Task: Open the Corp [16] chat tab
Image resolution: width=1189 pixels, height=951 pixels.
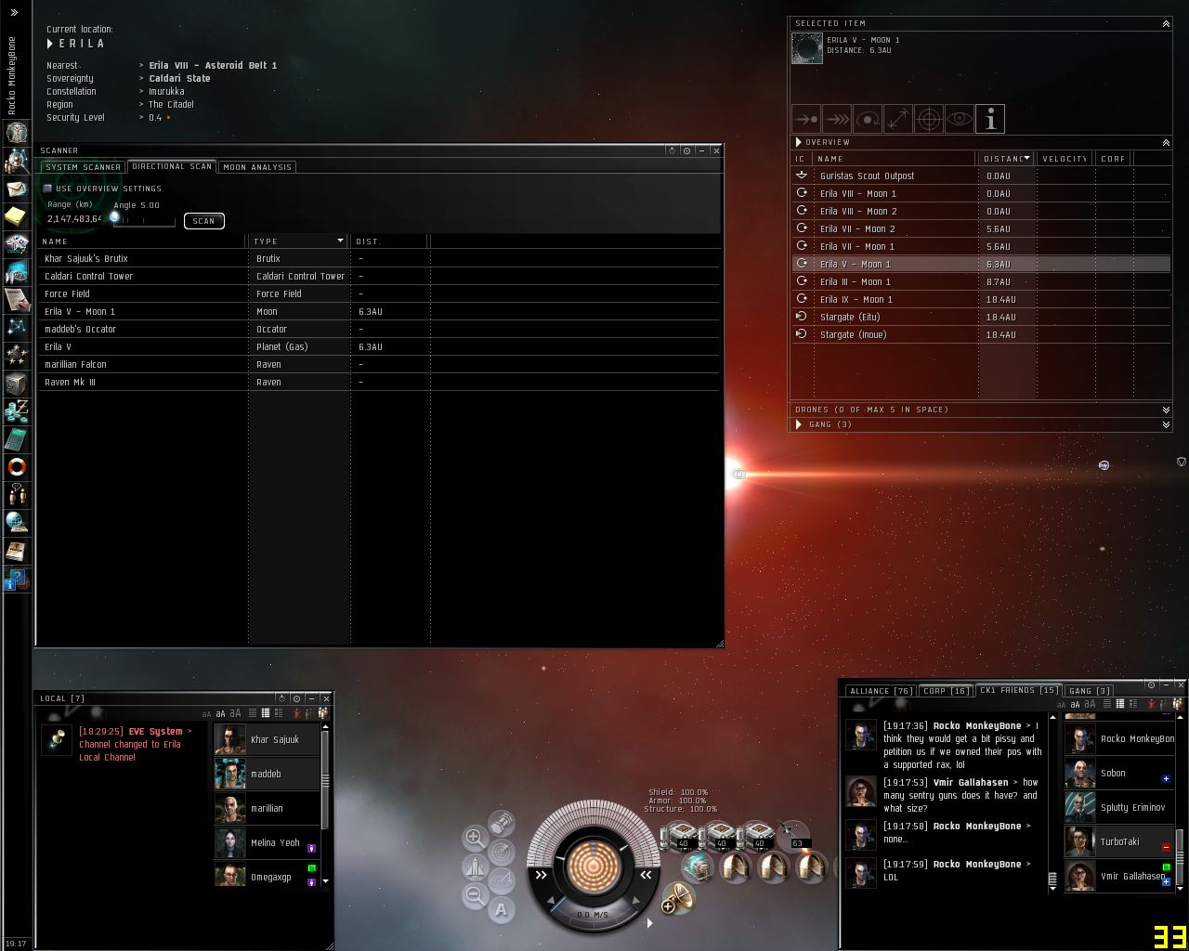Action: point(947,691)
